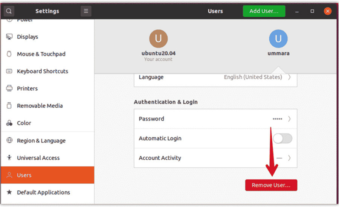The image size is (339, 207).
Task: Click the masked password dots
Action: click(x=277, y=119)
